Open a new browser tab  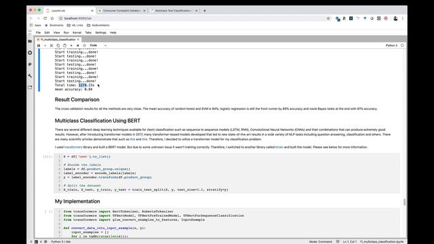point(205,11)
